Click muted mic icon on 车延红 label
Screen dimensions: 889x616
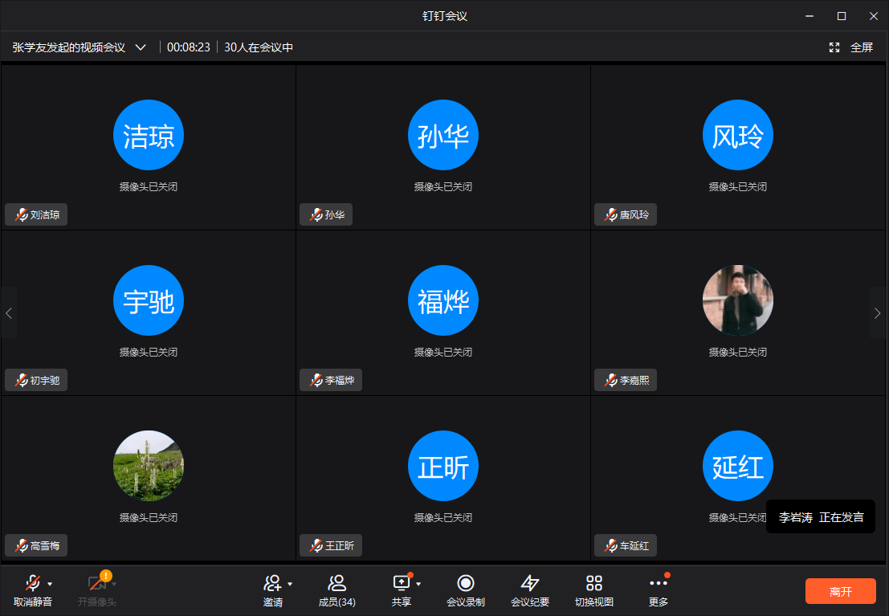pyautogui.click(x=610, y=545)
